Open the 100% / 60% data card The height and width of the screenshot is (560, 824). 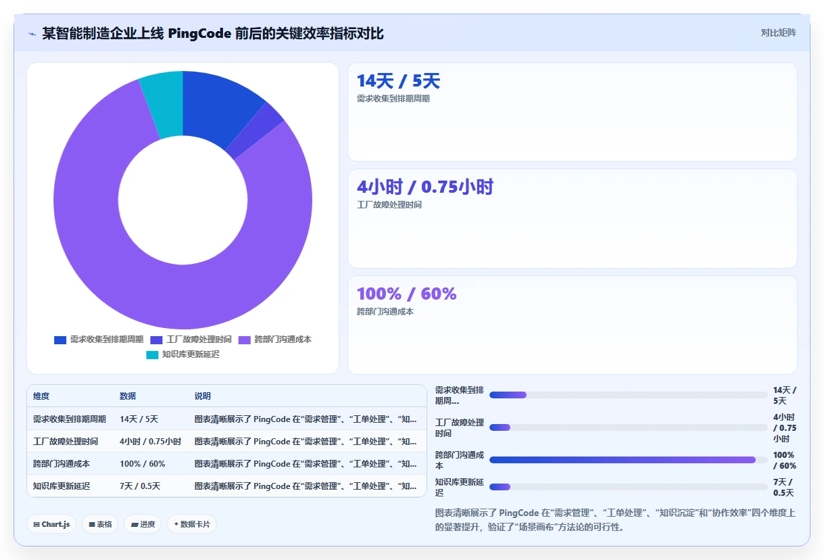(x=572, y=325)
